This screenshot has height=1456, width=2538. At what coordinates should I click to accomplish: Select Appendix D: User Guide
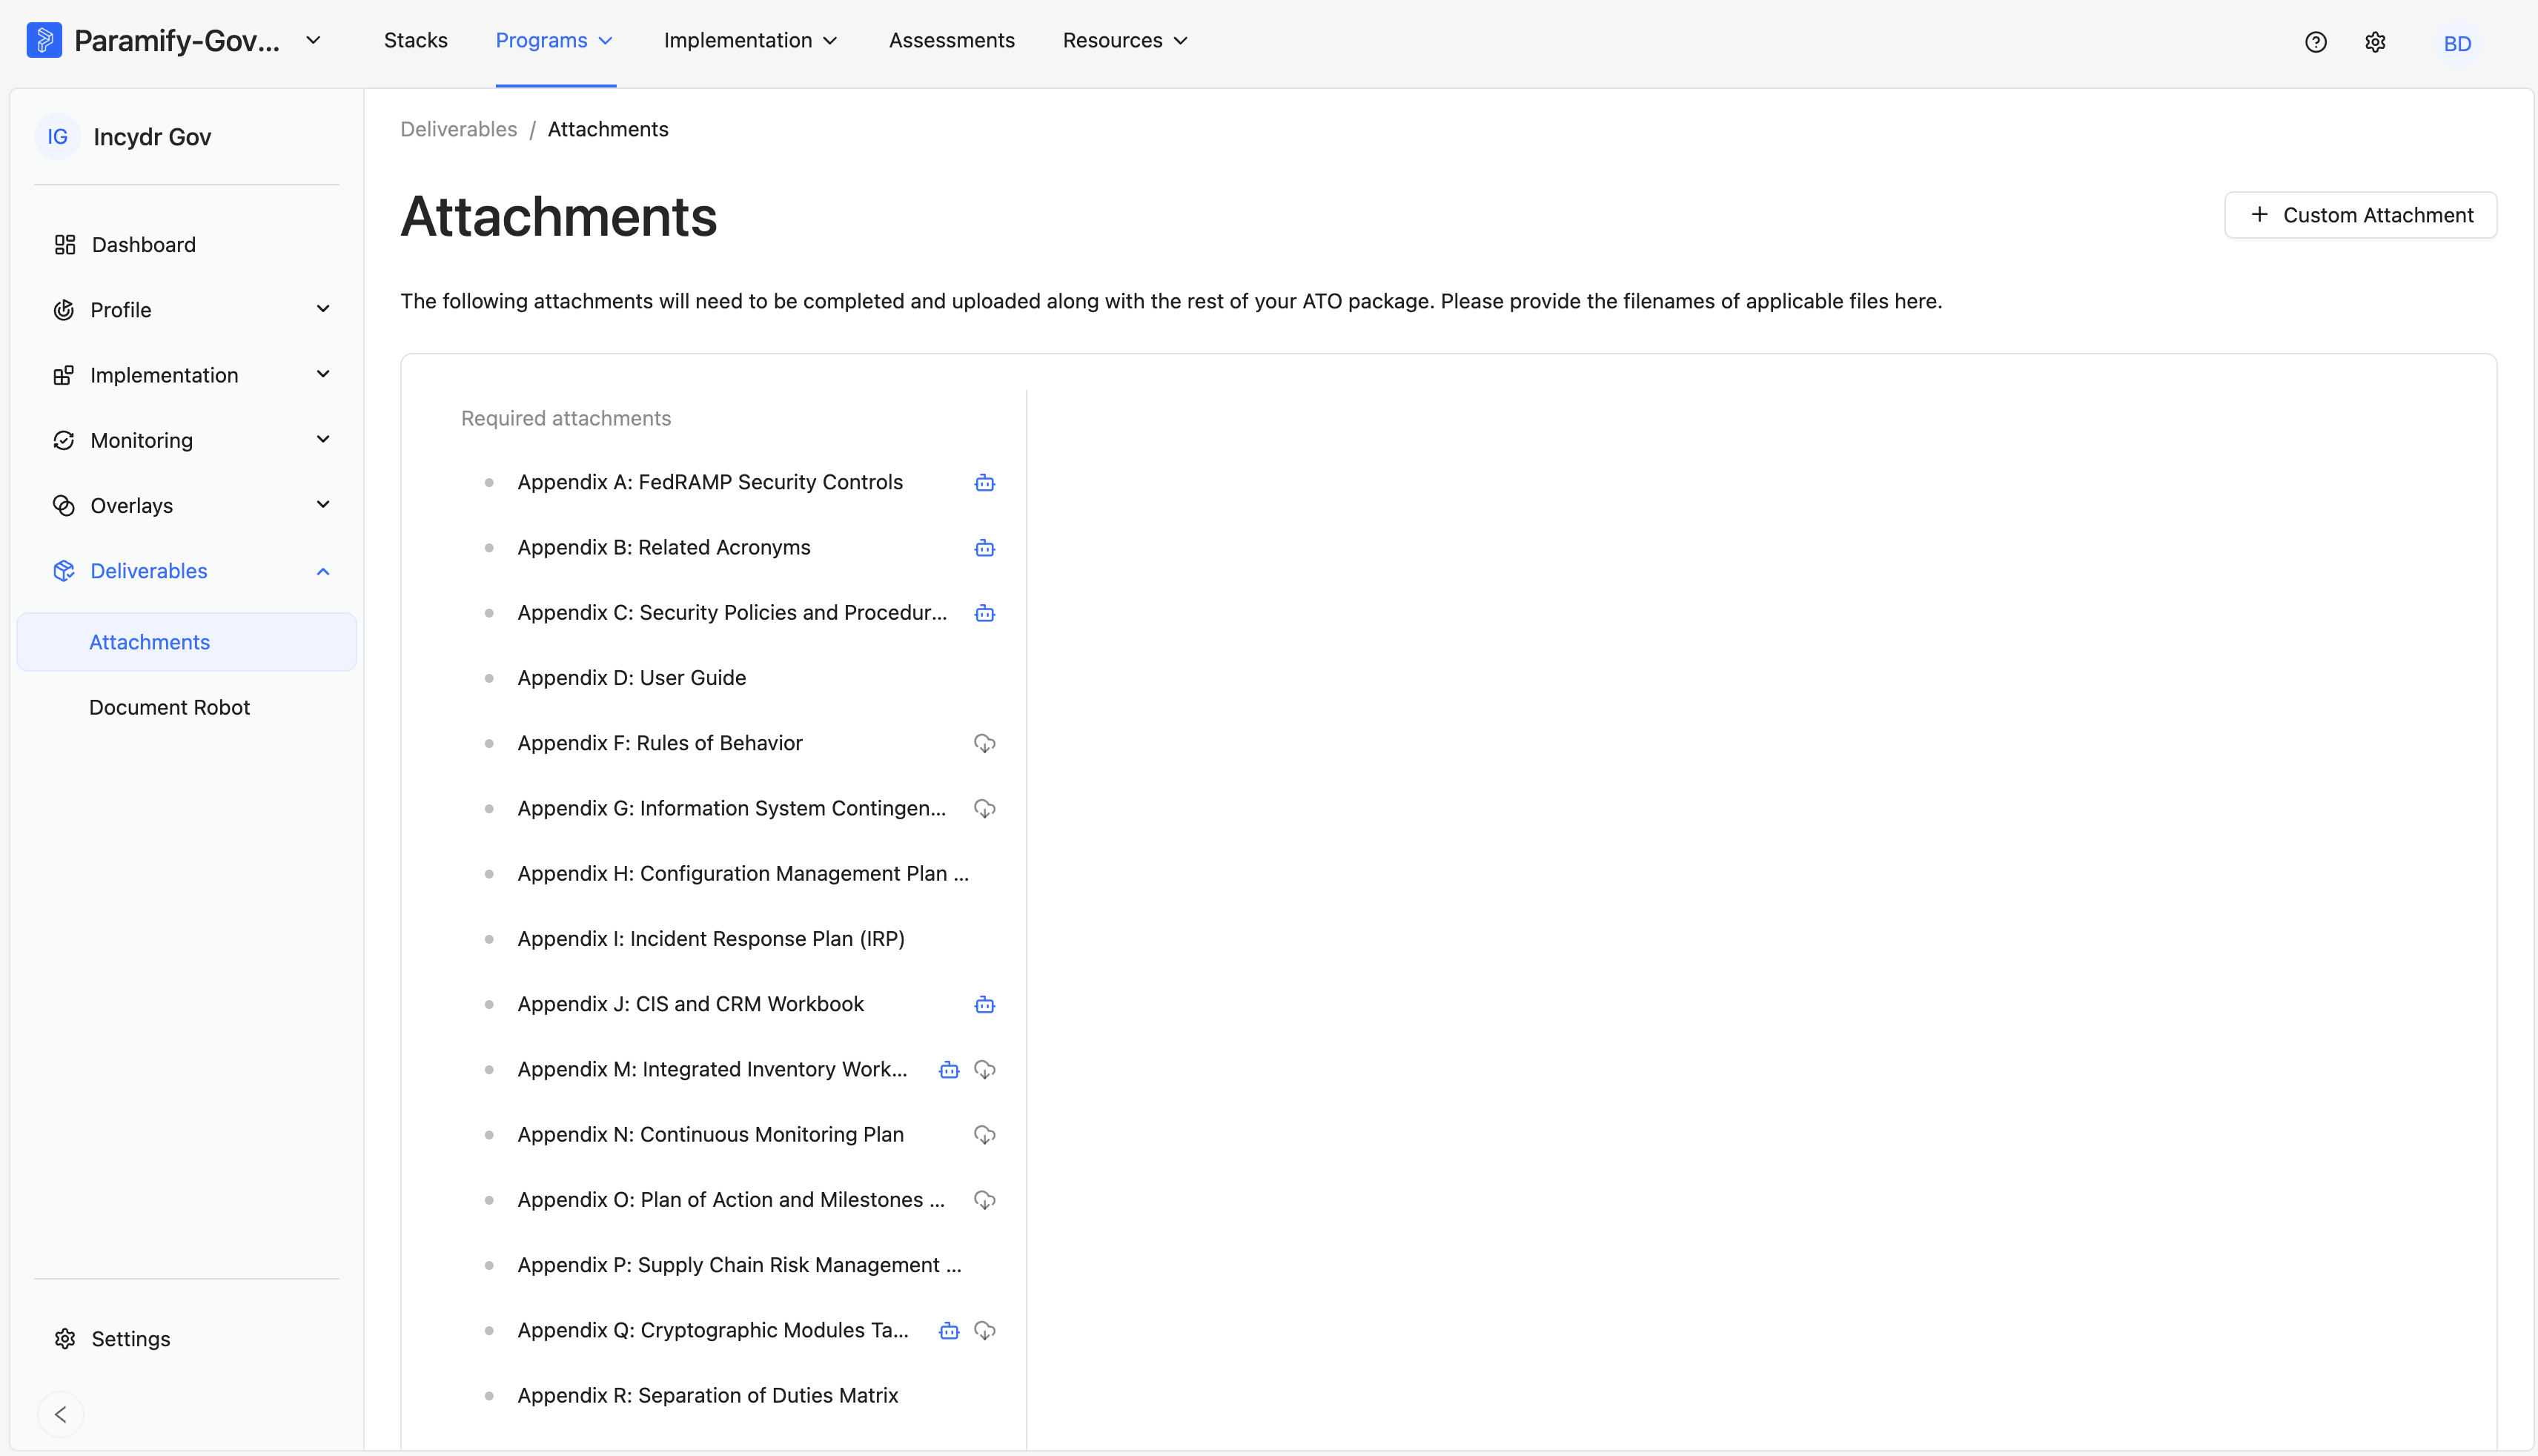click(x=632, y=678)
